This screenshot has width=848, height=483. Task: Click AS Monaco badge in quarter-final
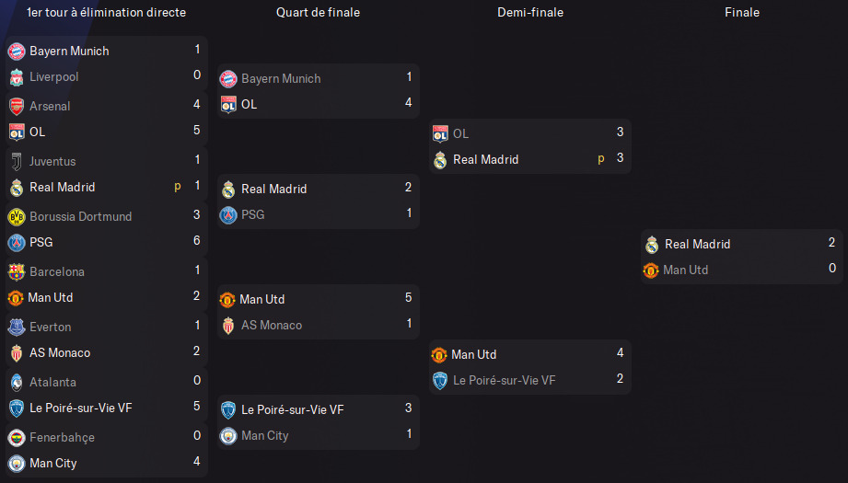[x=228, y=326]
